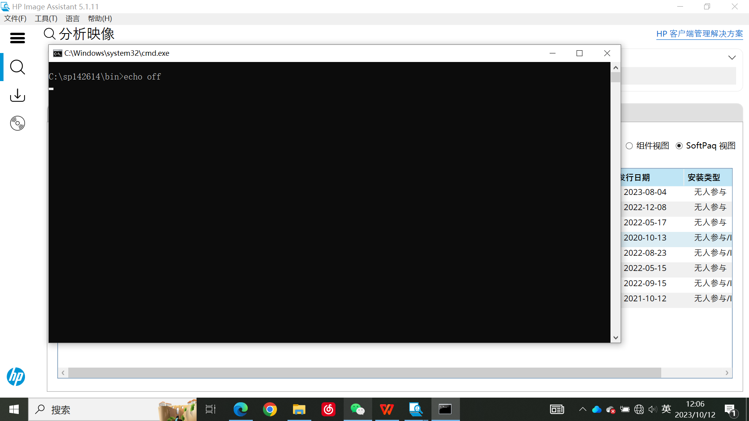Expand the collapsed panel chevron at top right
This screenshot has height=421, width=749.
coord(732,58)
